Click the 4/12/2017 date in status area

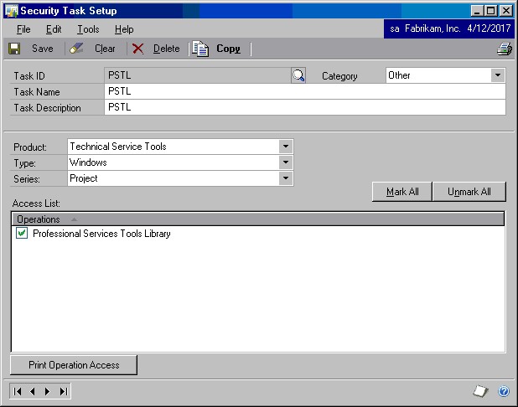click(x=489, y=28)
